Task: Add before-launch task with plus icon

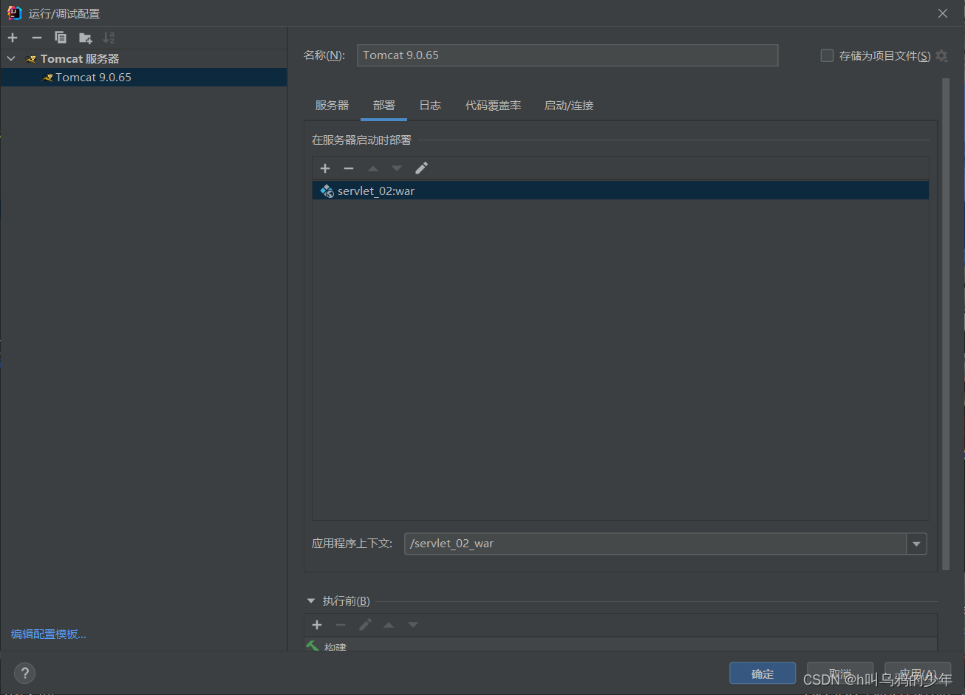Action: click(317, 625)
